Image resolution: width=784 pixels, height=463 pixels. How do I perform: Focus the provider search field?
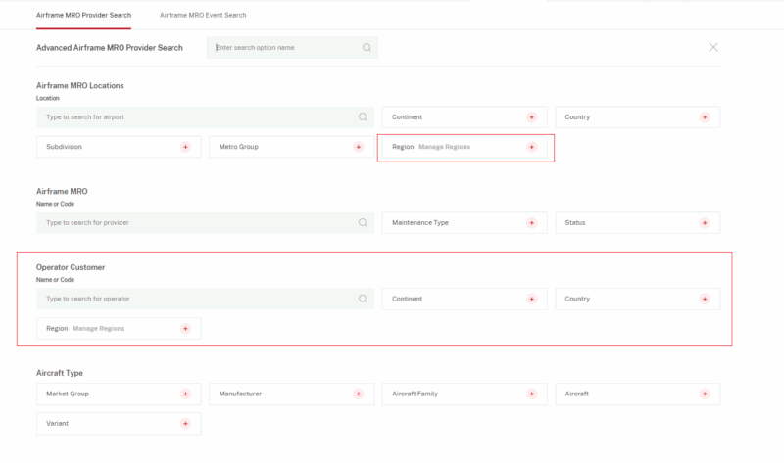coord(196,223)
